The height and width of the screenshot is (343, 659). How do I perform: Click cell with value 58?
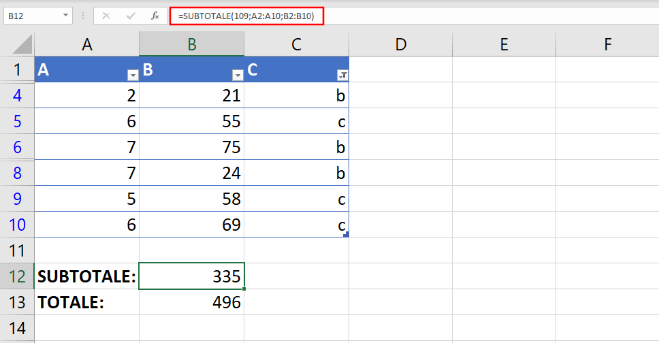pos(192,199)
